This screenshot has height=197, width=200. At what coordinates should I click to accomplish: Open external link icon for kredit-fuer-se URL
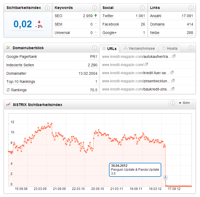172,73
